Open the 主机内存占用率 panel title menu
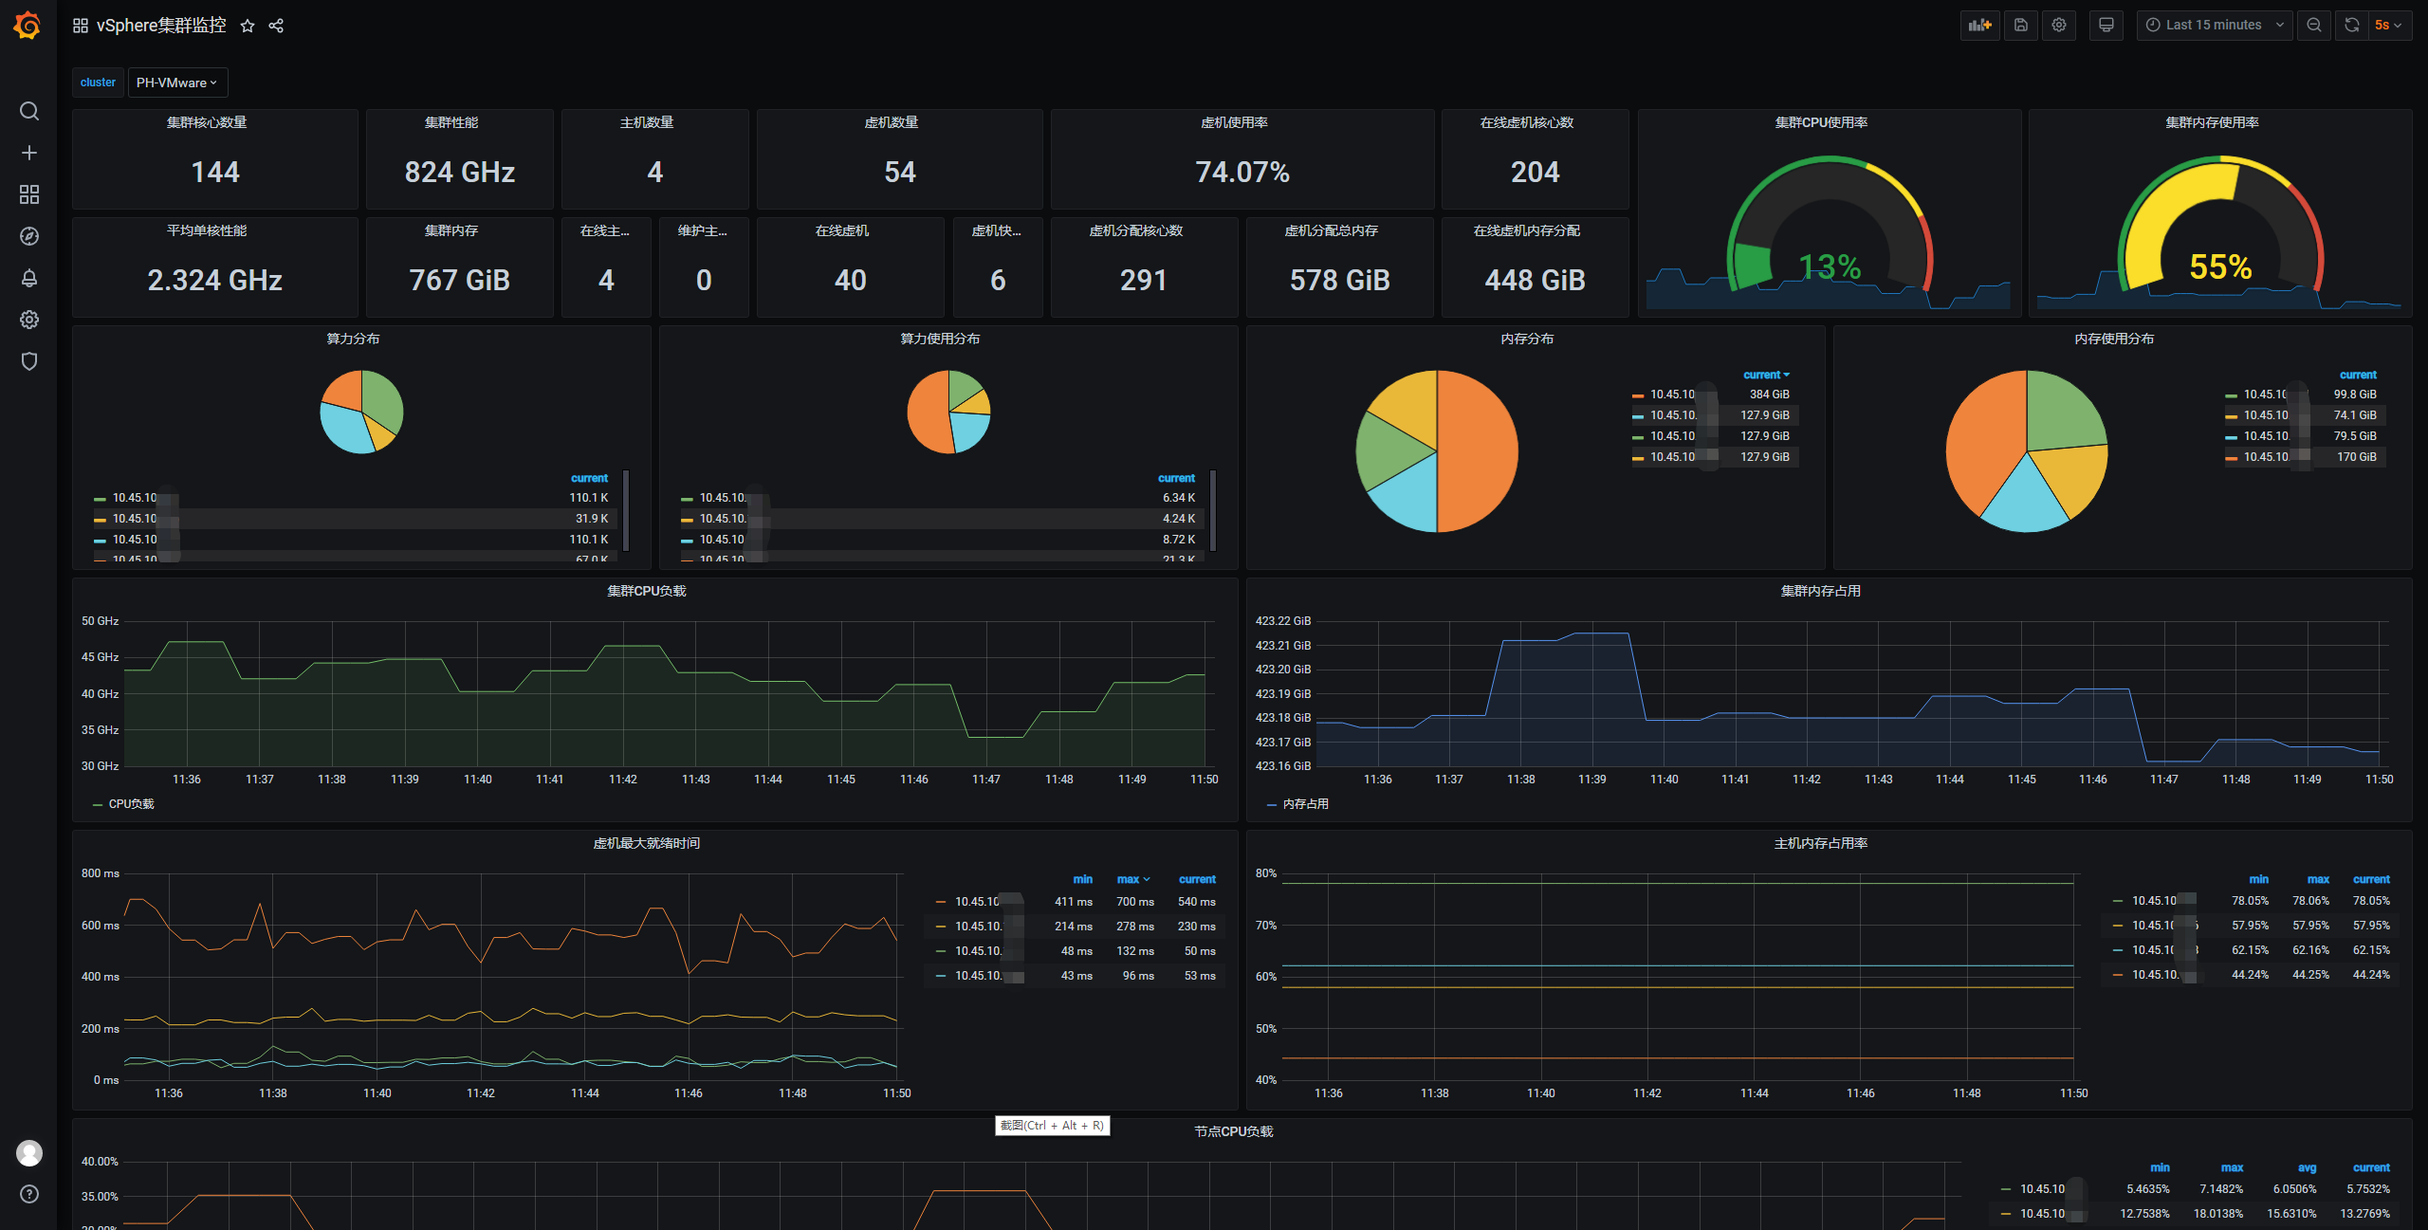The height and width of the screenshot is (1230, 2428). tap(1820, 843)
